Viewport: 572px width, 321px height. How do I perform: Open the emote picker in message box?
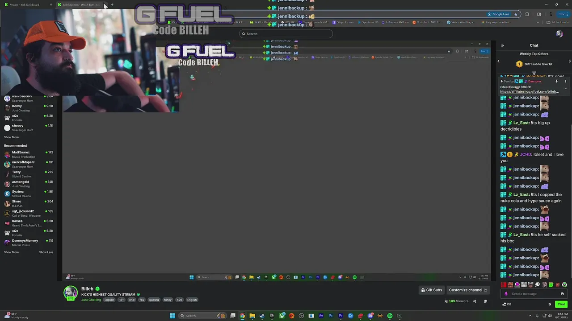click(x=562, y=294)
